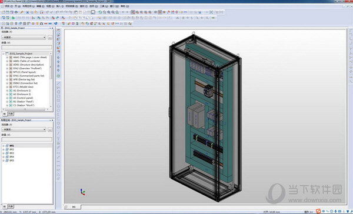
Task: Click the '...' button beside layout space filter
Action: [50, 129]
